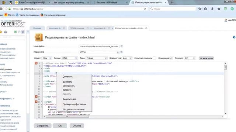Bookmark this page with star icon
Image resolution: width=236 pixels, height=132 pixels.
coord(200,9)
